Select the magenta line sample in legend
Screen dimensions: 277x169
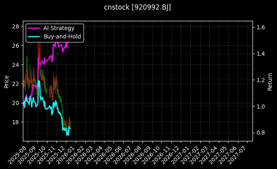[34, 28]
